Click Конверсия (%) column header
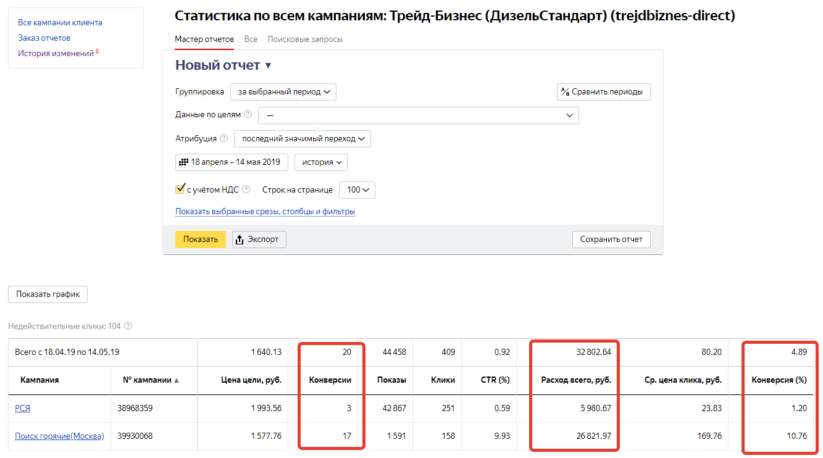This screenshot has width=823, height=458. click(779, 380)
